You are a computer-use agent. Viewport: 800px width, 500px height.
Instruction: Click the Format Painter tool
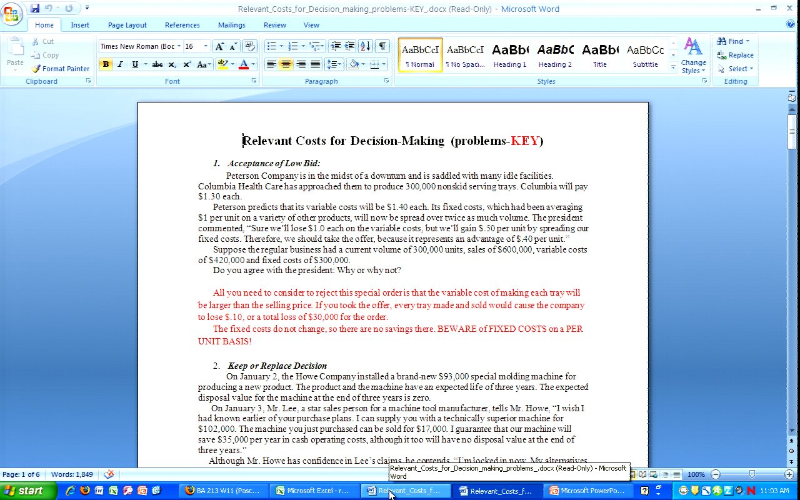[61, 69]
